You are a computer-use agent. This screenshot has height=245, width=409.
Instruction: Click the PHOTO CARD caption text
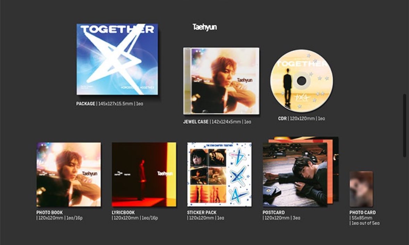point(365,218)
